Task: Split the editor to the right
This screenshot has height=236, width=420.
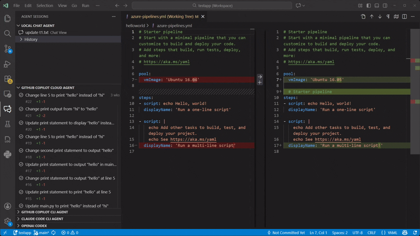Action: [x=404, y=16]
